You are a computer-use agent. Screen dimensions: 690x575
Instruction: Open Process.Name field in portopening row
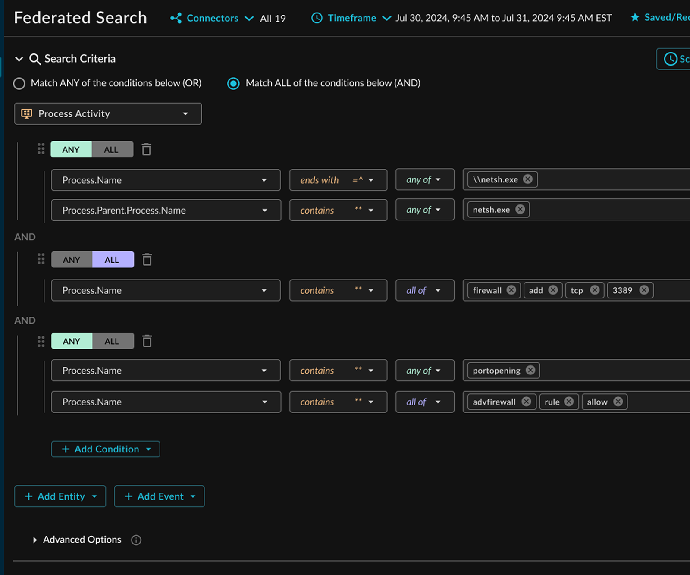[x=166, y=370]
